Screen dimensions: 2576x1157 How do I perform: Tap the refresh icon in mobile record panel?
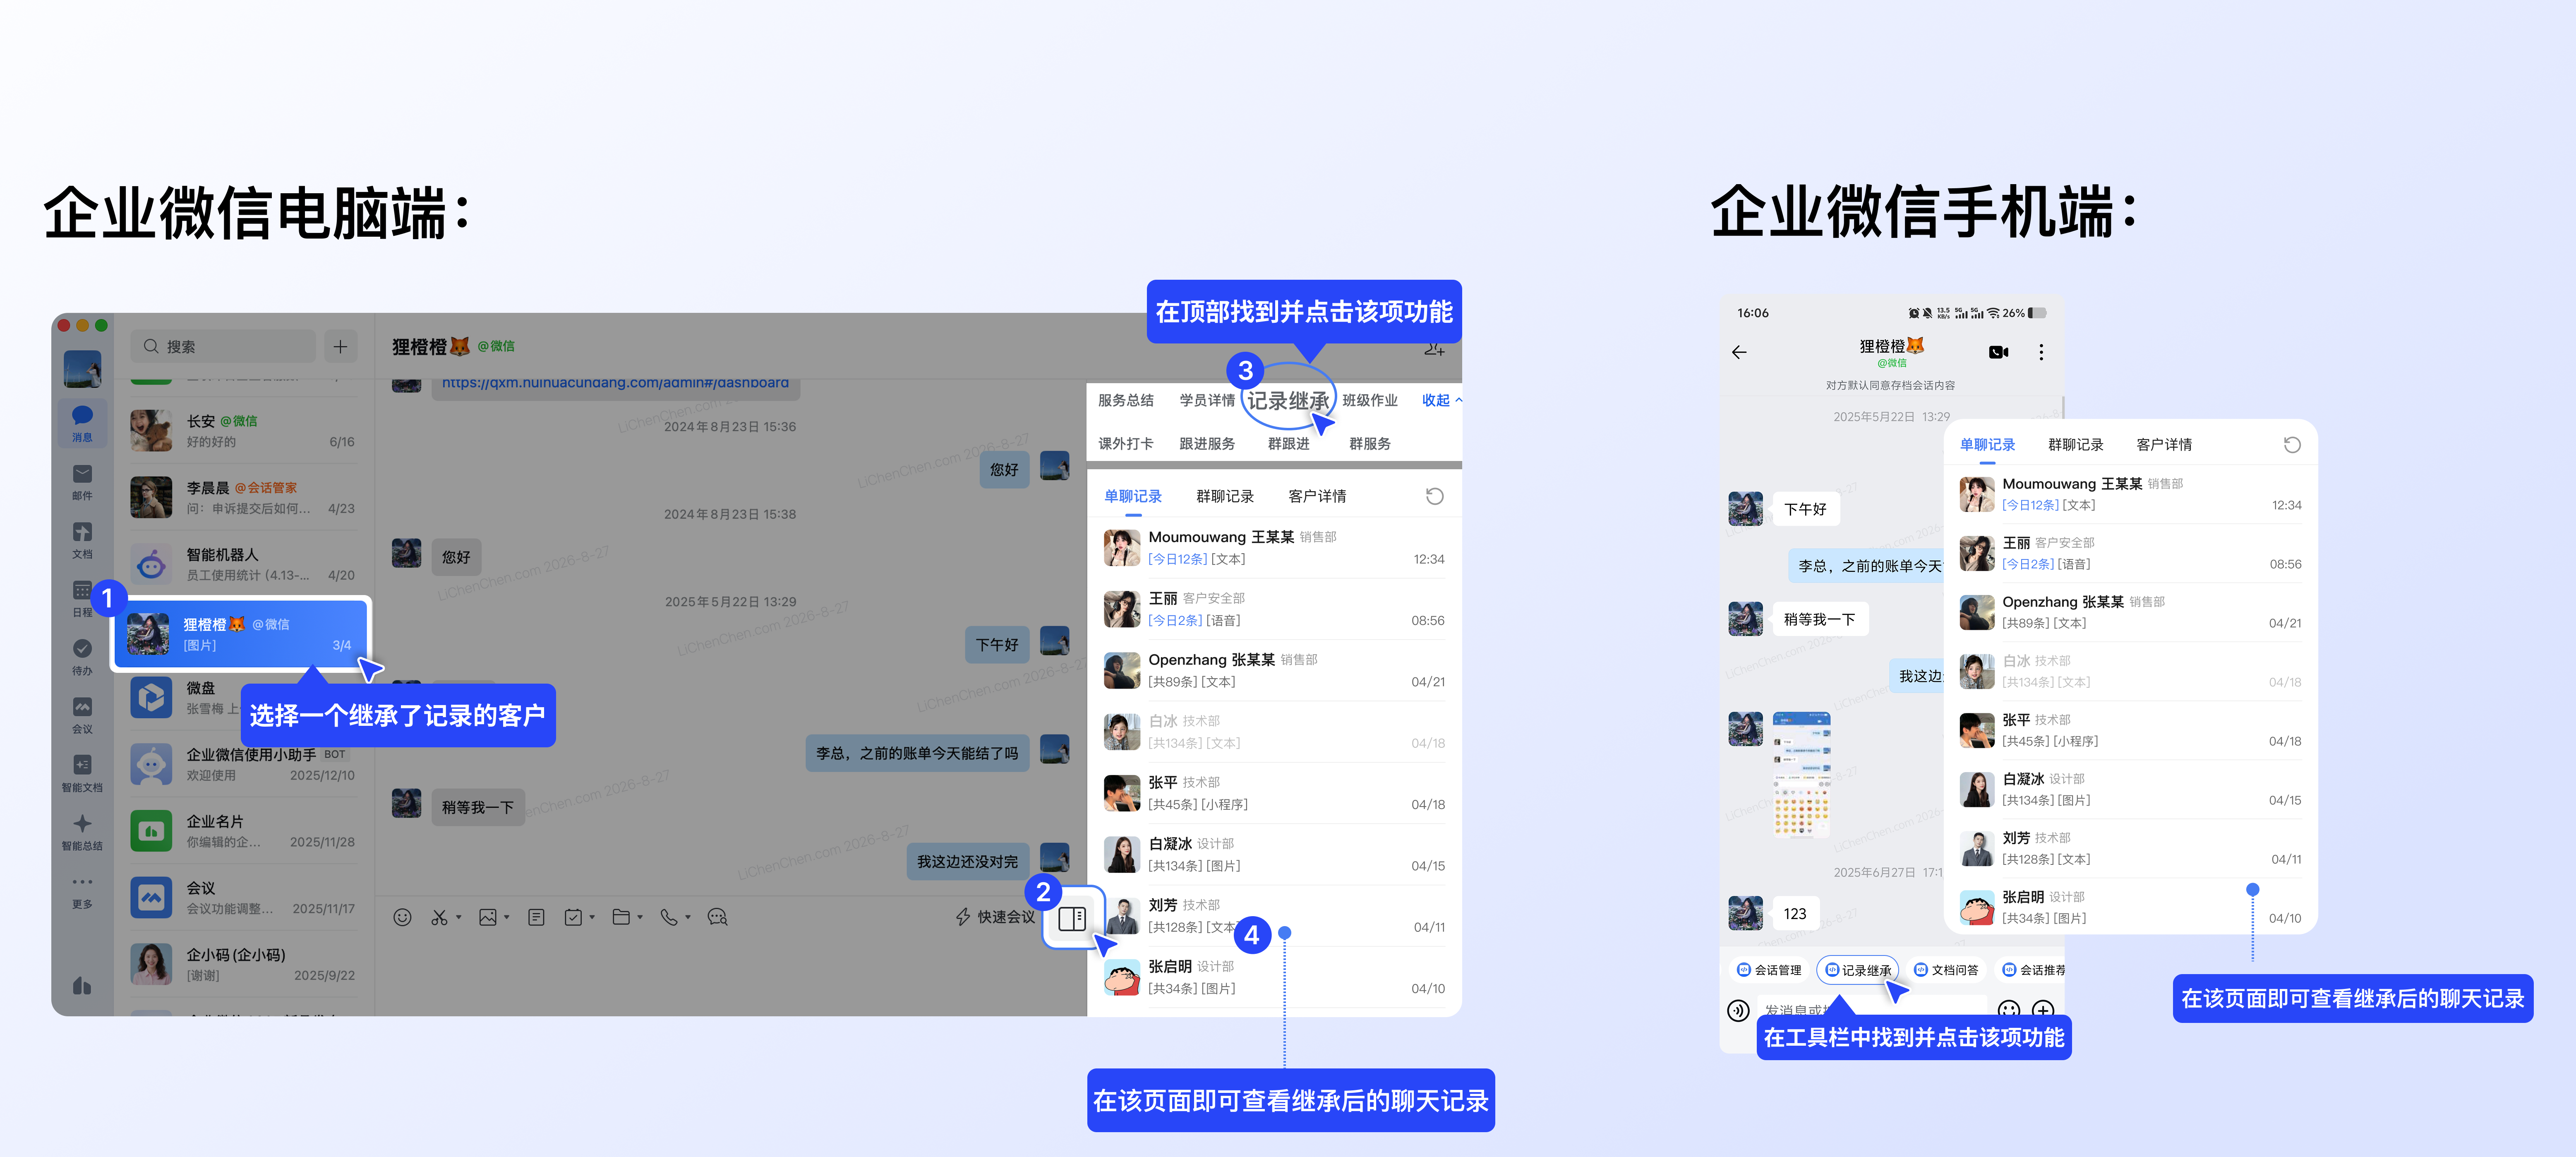2292,445
